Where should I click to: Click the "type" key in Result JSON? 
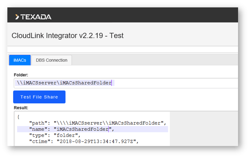click(x=38, y=135)
